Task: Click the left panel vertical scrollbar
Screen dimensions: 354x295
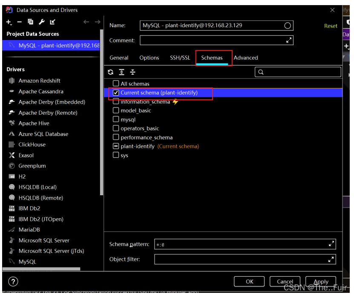Action: pos(101,112)
